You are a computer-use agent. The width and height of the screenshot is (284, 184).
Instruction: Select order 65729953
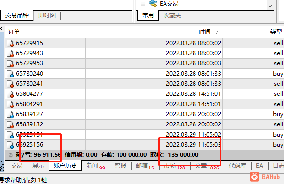(x=30, y=63)
